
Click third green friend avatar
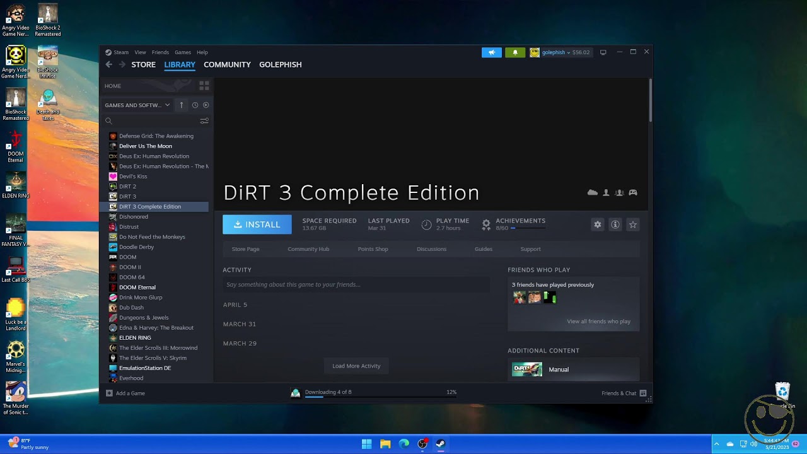pyautogui.click(x=550, y=298)
